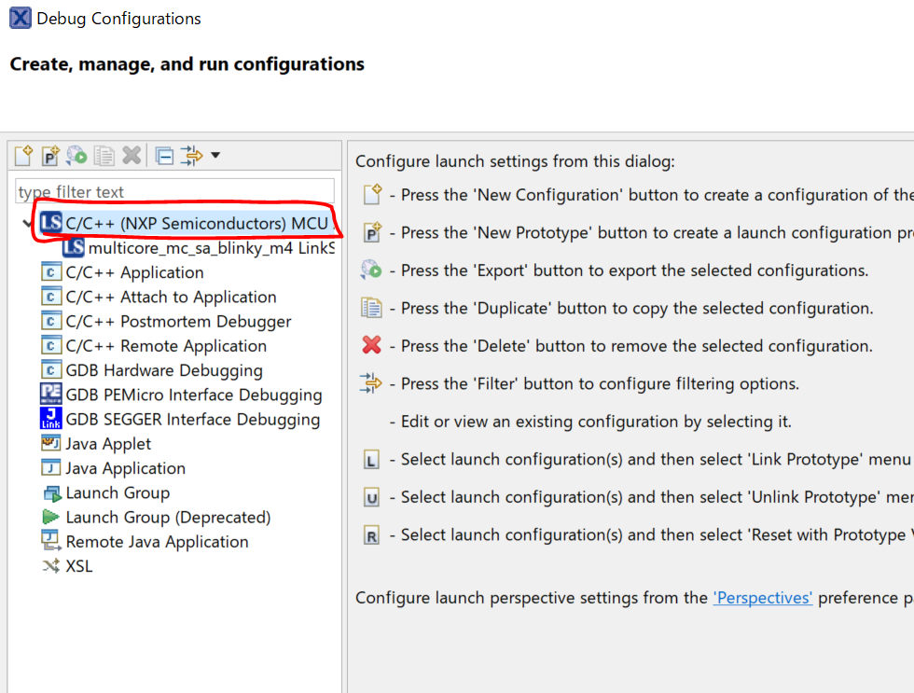The width and height of the screenshot is (914, 693).
Task: Click the Java Application icon
Action: pos(50,467)
